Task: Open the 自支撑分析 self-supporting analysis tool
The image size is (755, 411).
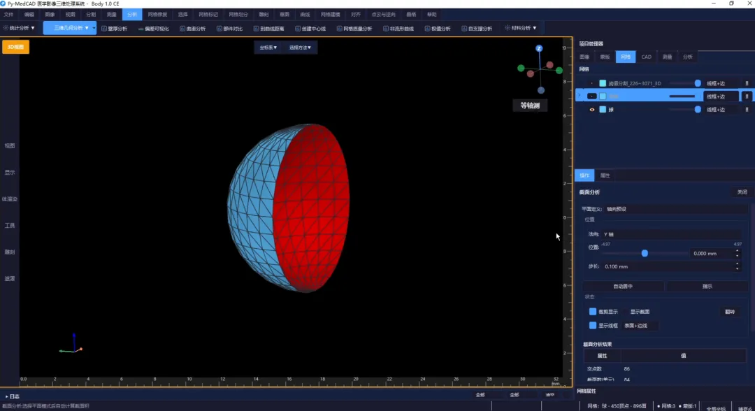Action: point(477,29)
